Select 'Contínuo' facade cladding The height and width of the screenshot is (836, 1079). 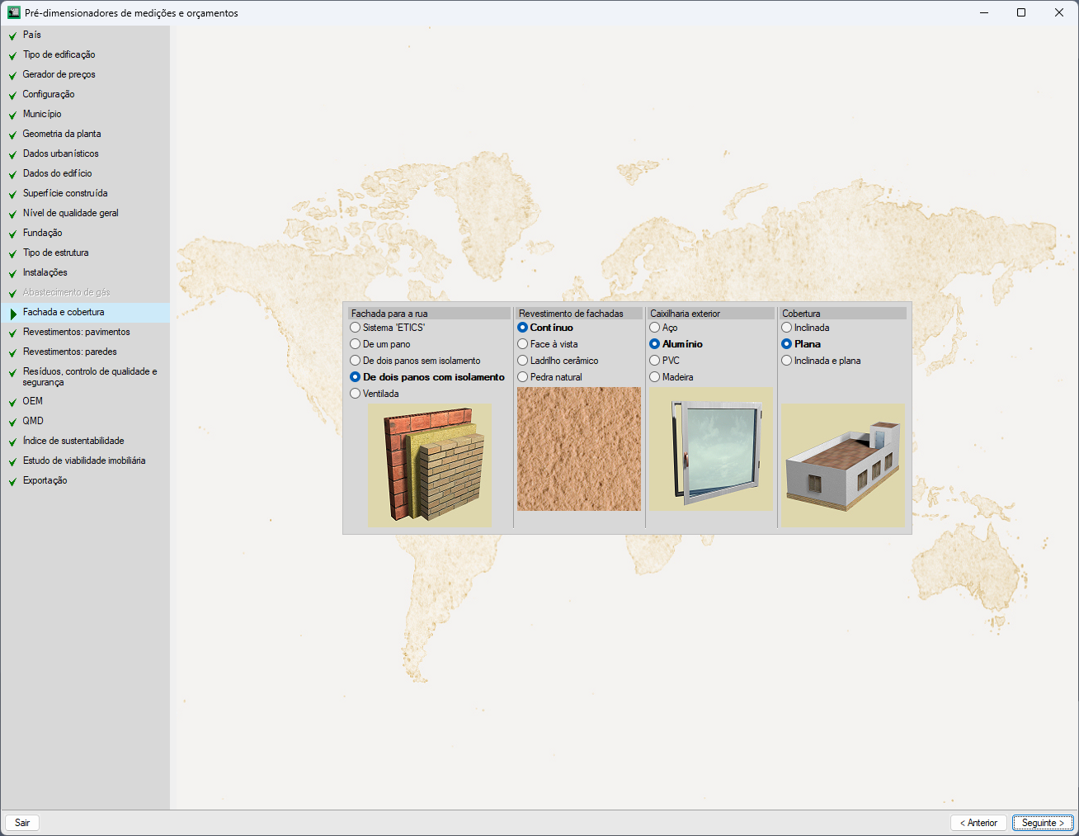[545, 328]
